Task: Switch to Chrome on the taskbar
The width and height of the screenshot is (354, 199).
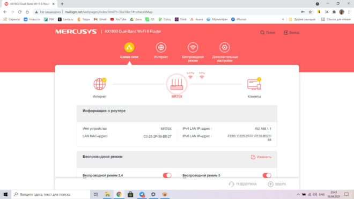Action: click(119, 194)
